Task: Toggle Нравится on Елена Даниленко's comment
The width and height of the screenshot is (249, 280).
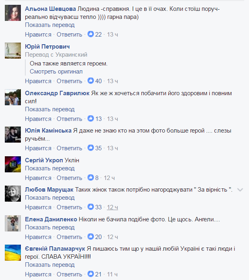Action: coord(38,237)
